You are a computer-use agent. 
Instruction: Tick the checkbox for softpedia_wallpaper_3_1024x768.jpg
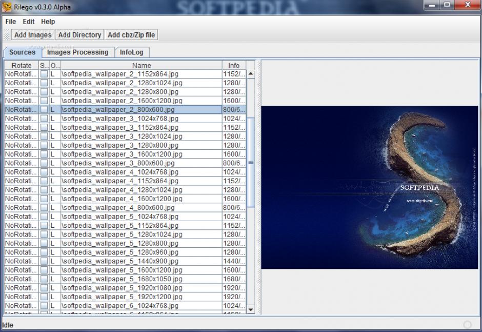[44, 119]
